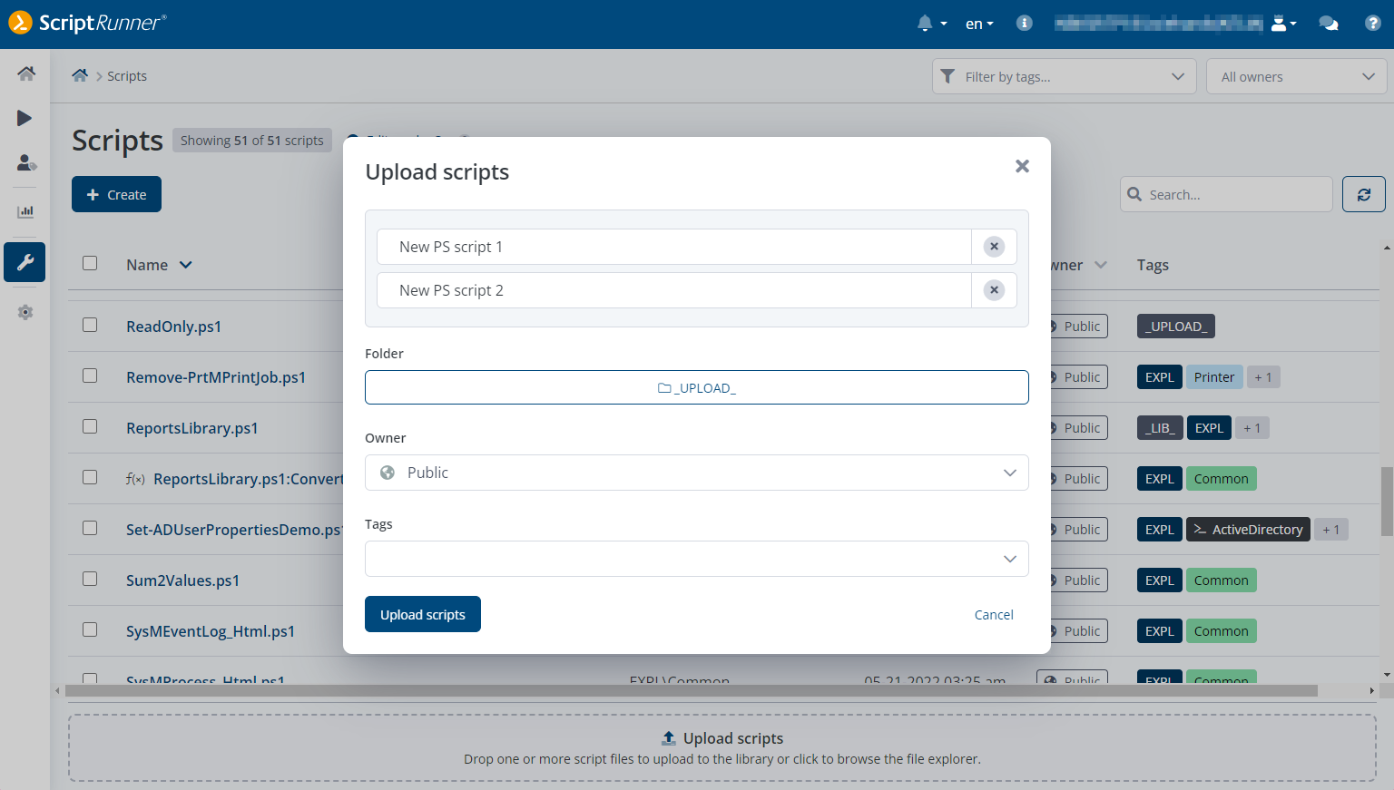The width and height of the screenshot is (1394, 790).
Task: Check the ReadOnly.ps1 checkbox
Action: (x=90, y=325)
